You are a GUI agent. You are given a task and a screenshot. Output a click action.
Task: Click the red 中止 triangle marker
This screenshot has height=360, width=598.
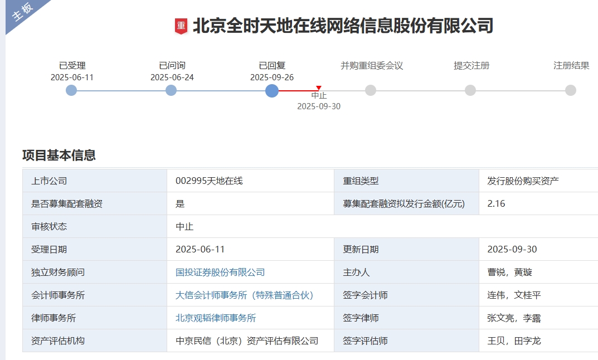[319, 88]
